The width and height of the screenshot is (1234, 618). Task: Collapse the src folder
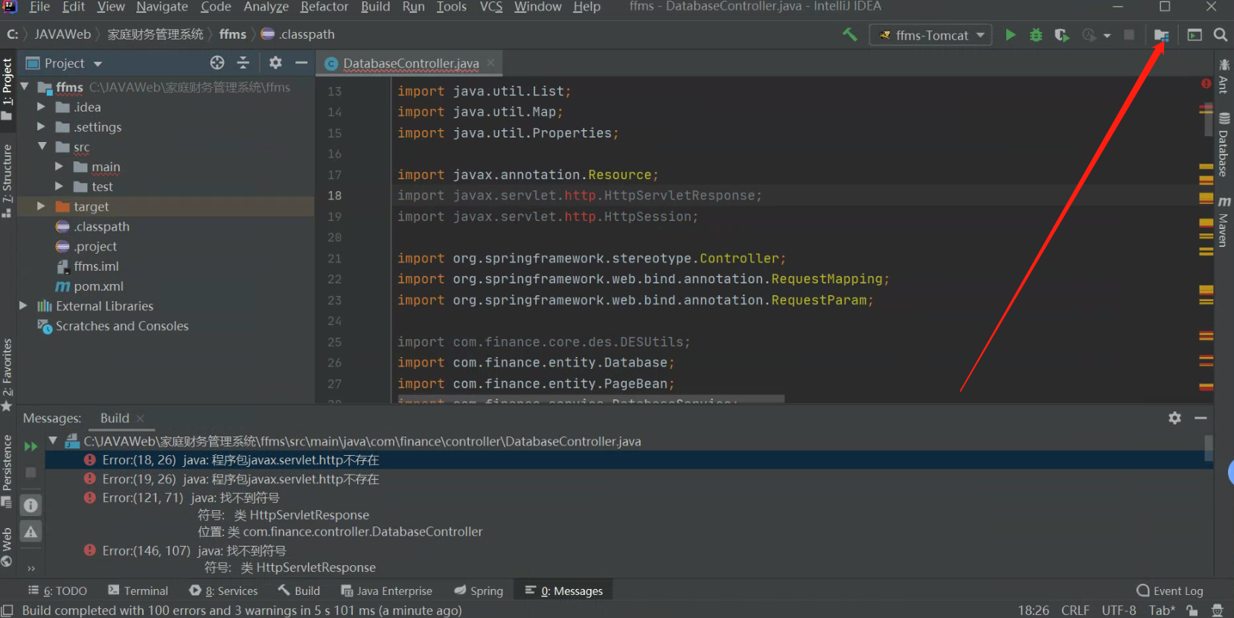42,147
